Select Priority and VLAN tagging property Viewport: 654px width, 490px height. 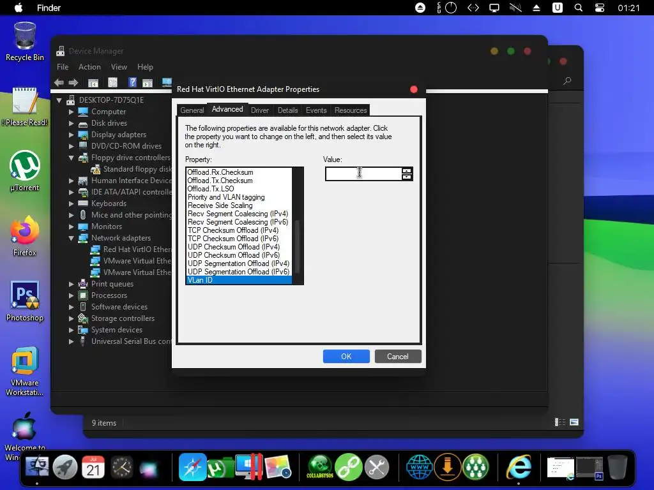(x=226, y=197)
